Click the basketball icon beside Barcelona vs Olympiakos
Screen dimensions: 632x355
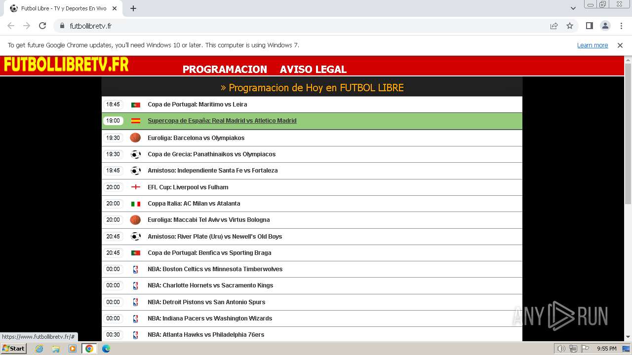pyautogui.click(x=135, y=138)
